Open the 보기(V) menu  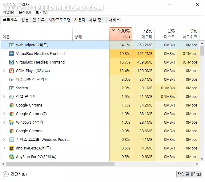(42, 13)
